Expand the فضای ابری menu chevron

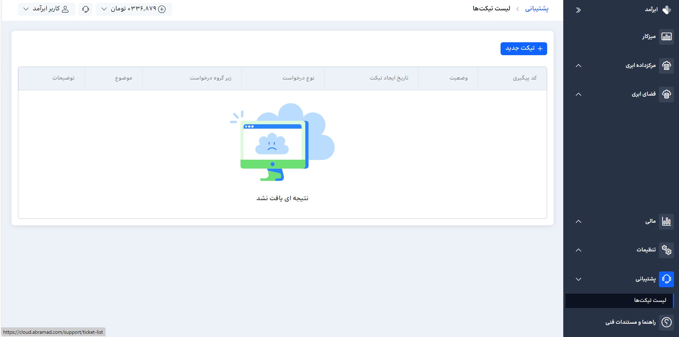578,94
